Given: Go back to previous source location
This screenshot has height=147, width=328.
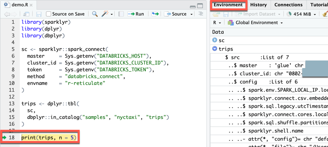Looking at the screenshot, I should (7, 14).
